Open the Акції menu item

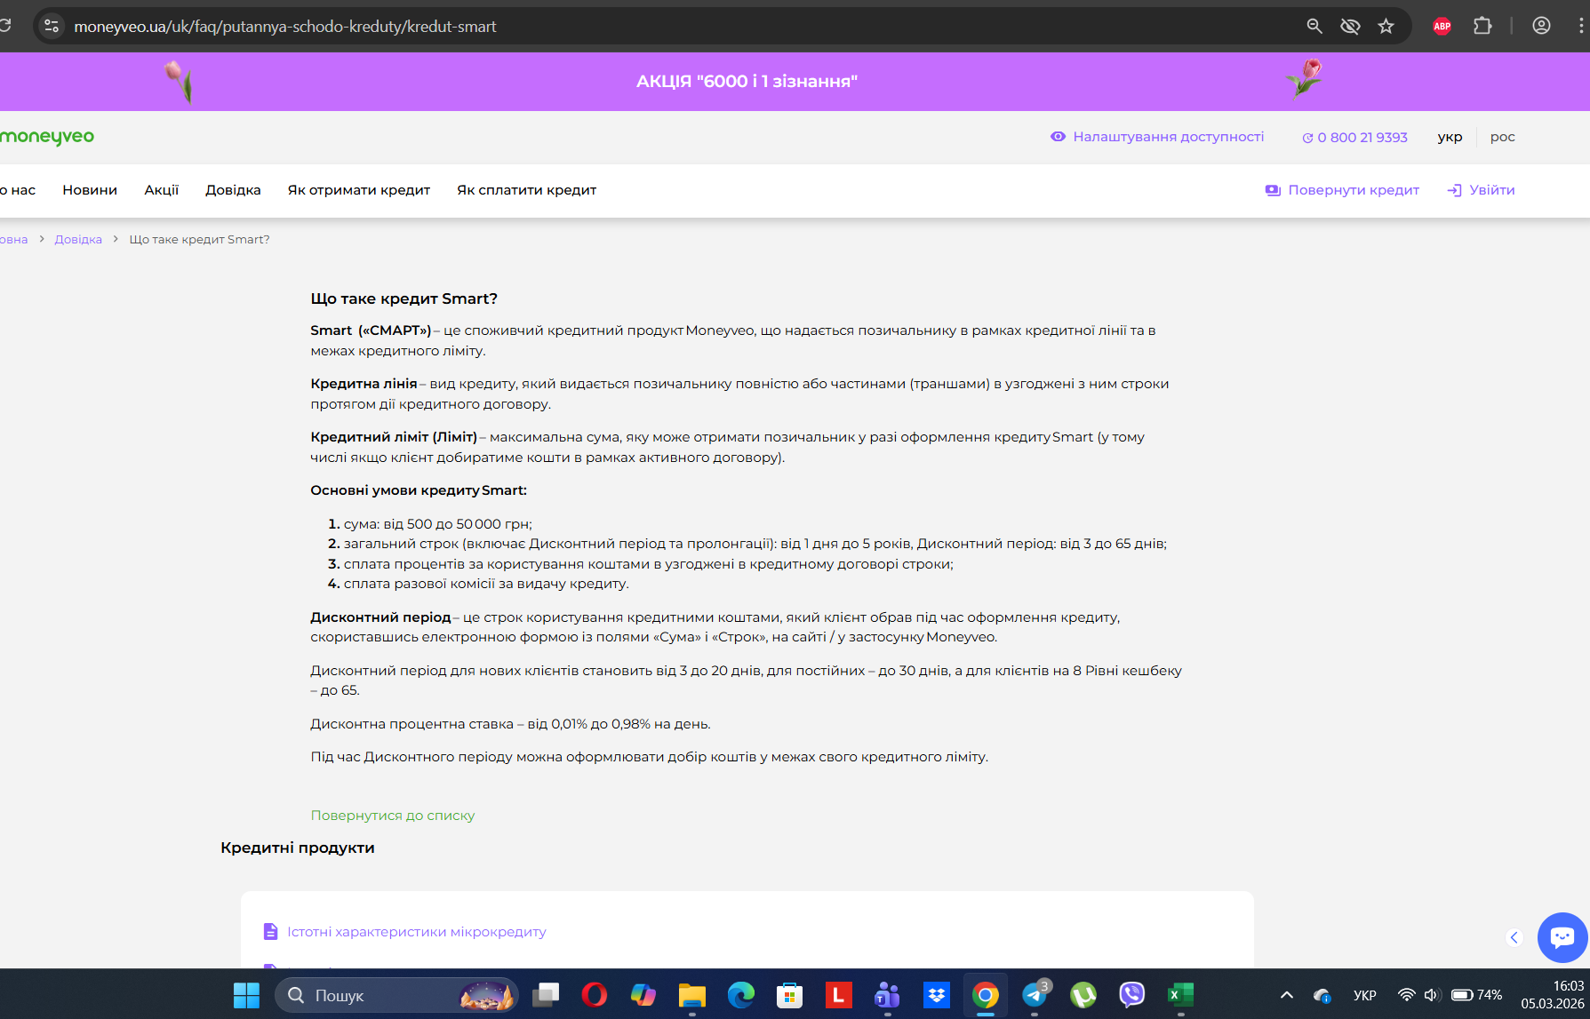coord(162,190)
